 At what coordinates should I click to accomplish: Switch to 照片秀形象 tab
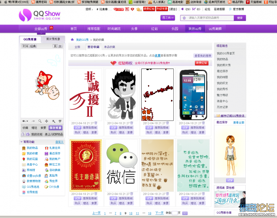click(x=53, y=39)
